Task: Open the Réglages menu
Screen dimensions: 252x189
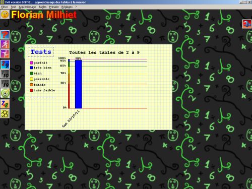Action: 67,7
